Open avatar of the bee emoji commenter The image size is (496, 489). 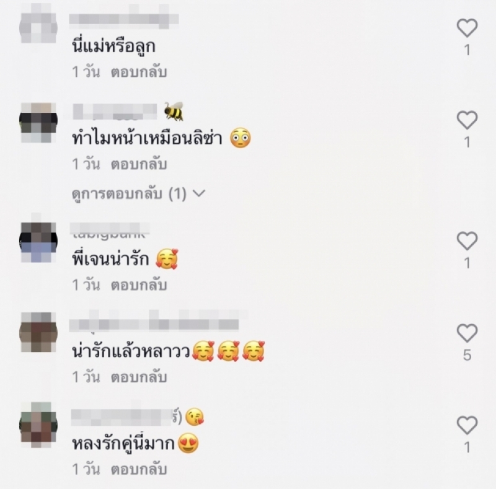click(38, 123)
